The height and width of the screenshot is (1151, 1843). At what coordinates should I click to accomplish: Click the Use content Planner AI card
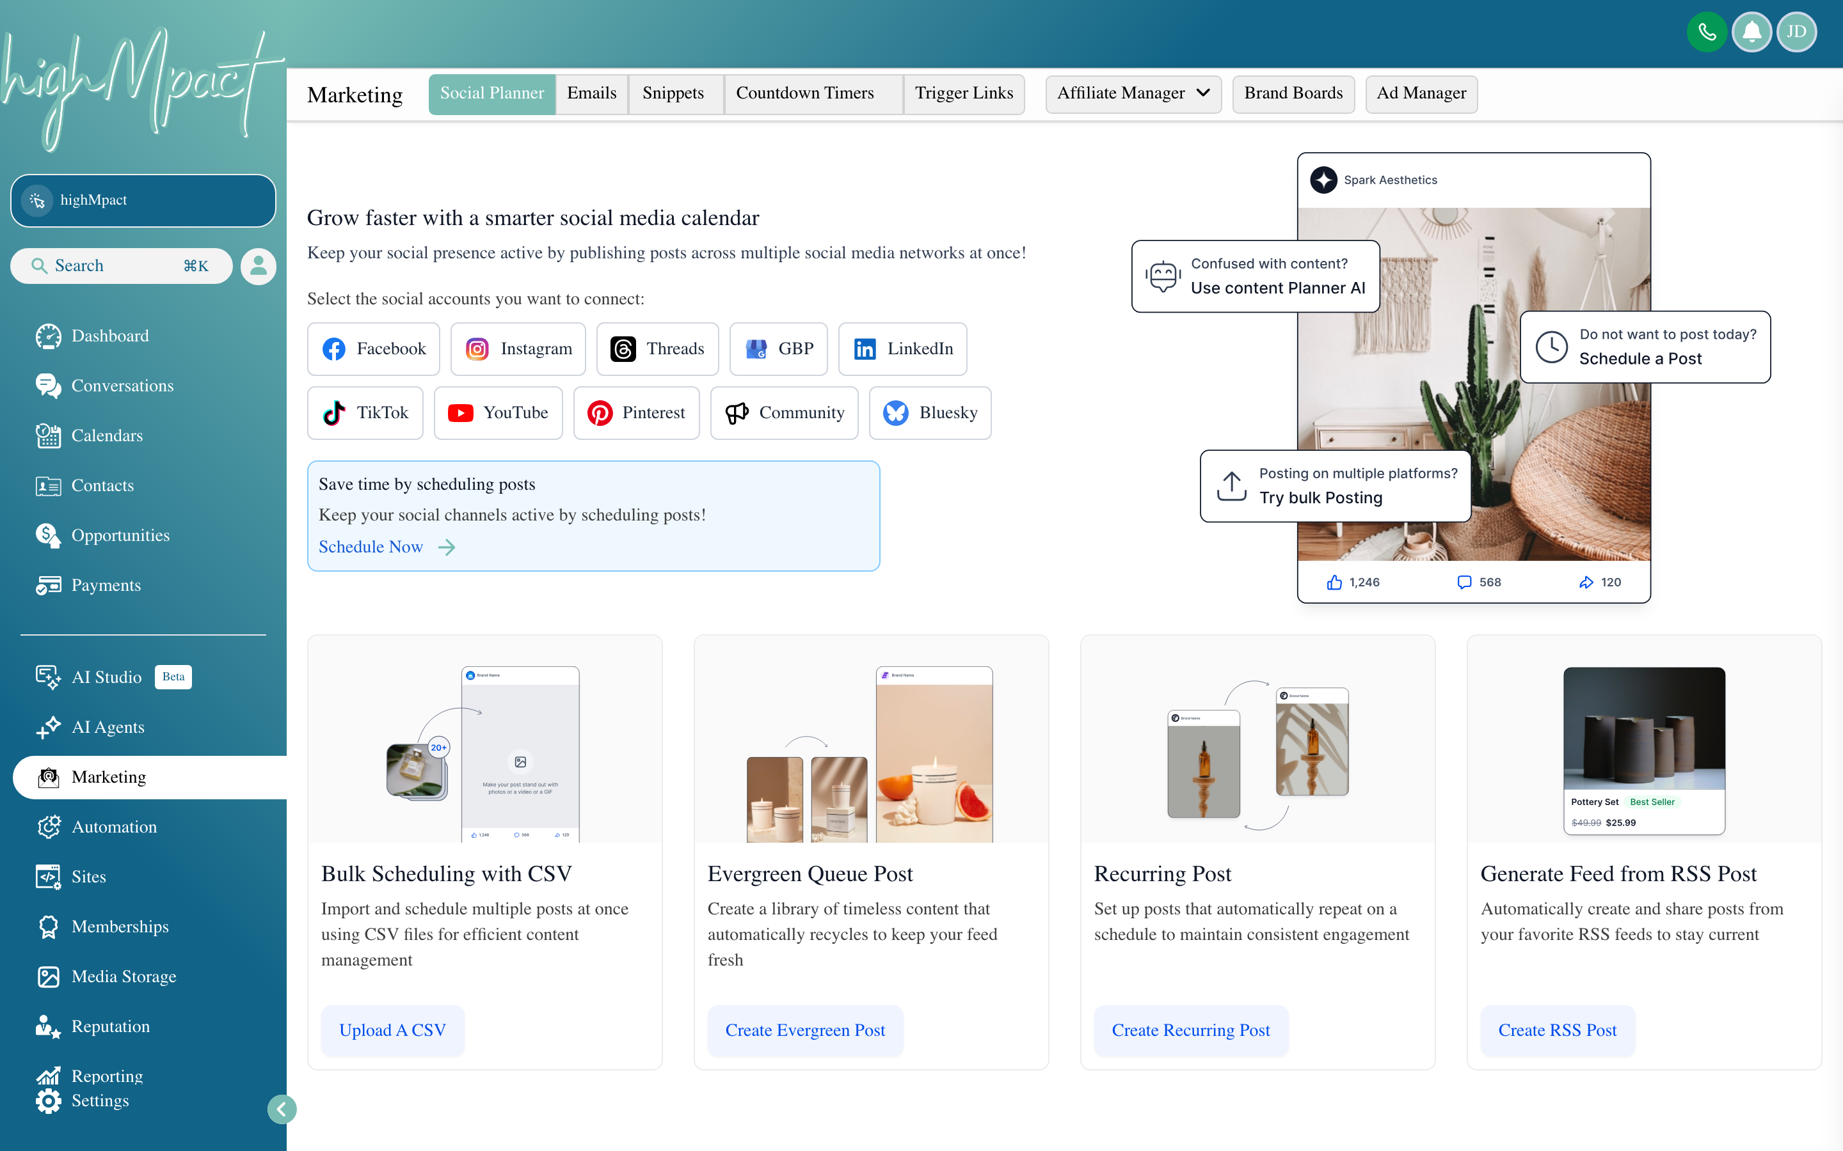(x=1255, y=276)
